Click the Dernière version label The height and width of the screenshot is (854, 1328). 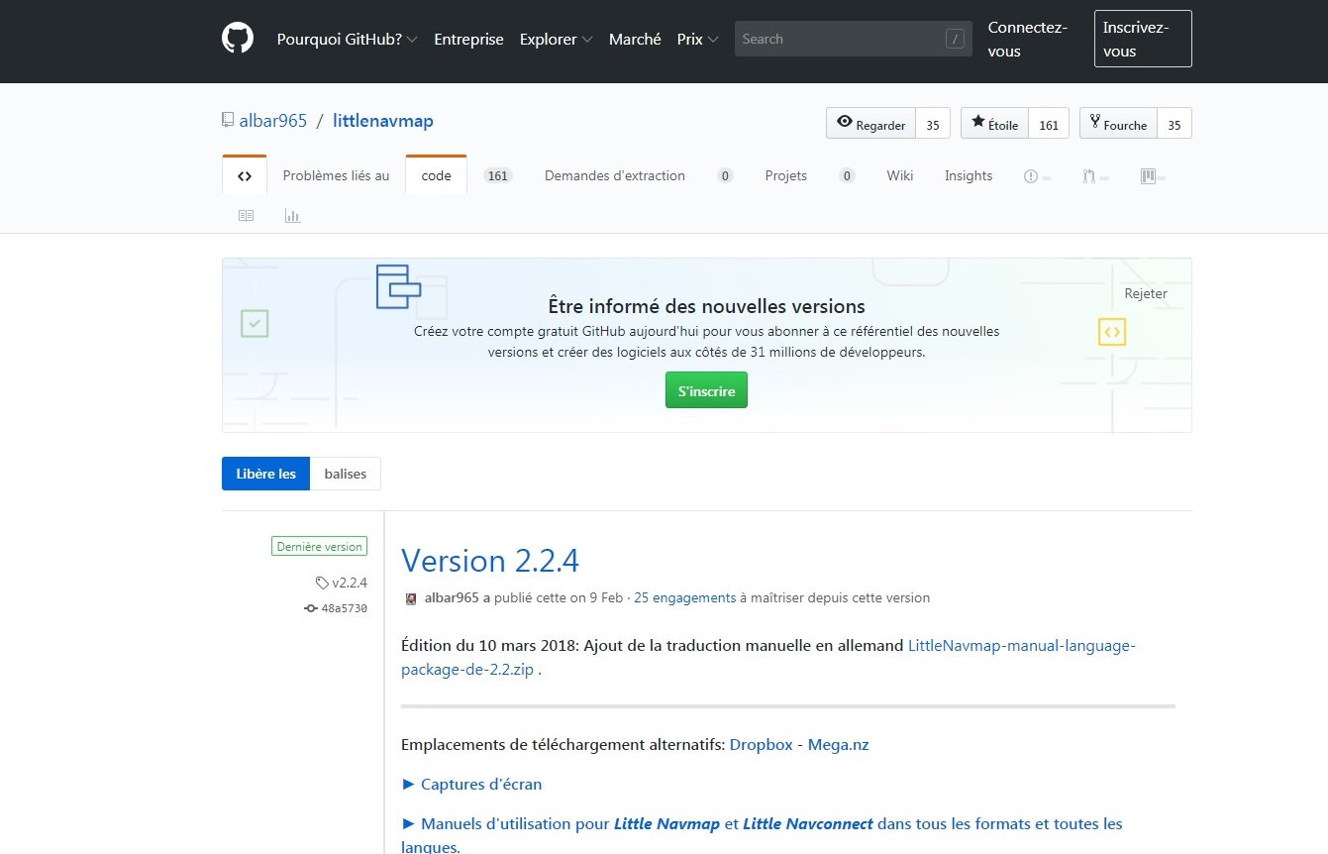pyautogui.click(x=320, y=546)
